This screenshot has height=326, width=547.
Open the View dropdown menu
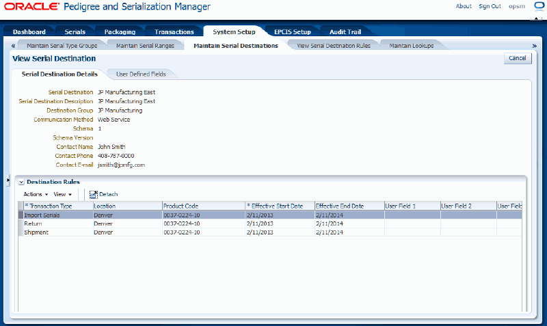62,194
